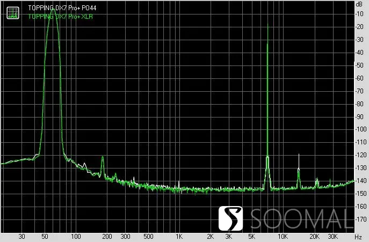The height and width of the screenshot is (242, 369).
Task: Click the "-70" dB axis label
Action: [x=359, y=91]
